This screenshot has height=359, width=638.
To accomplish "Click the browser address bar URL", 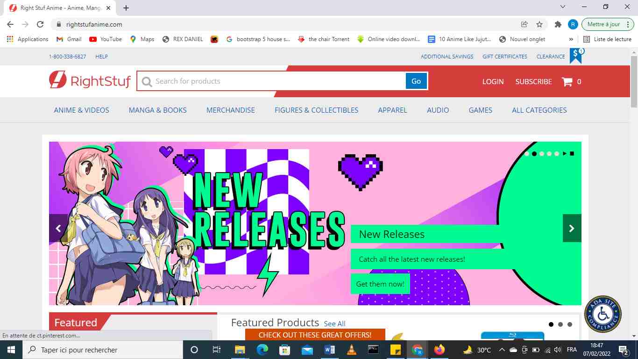I will pyautogui.click(x=94, y=24).
